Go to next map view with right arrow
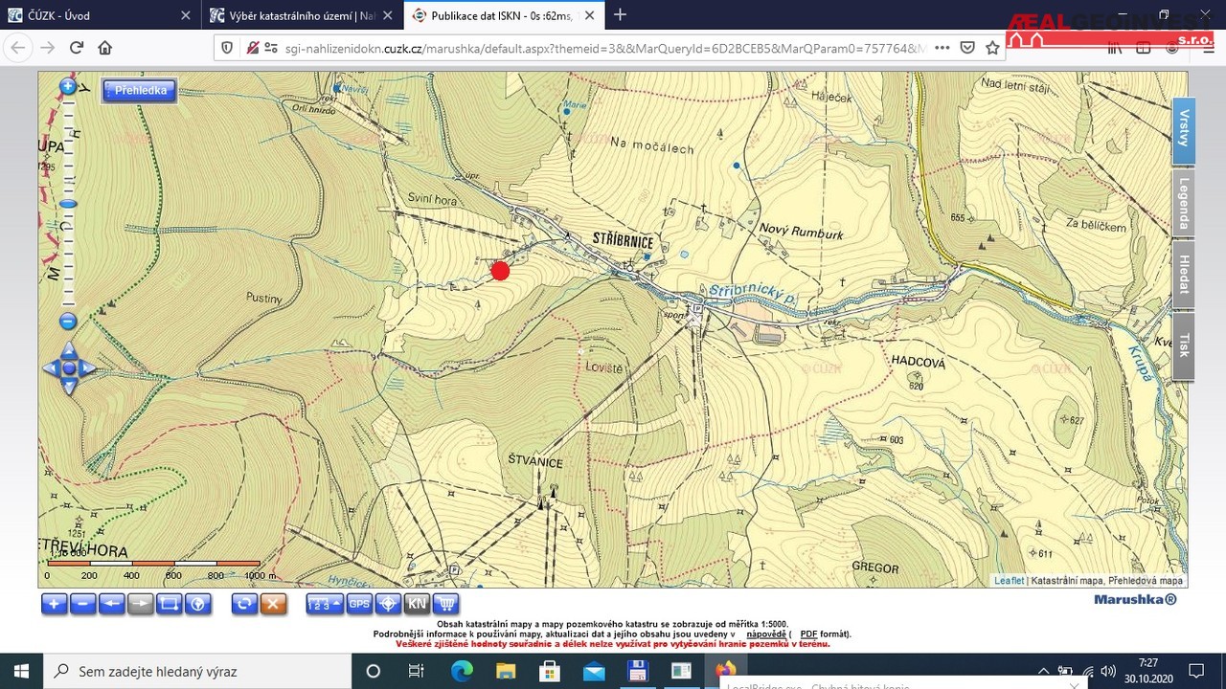 click(141, 604)
